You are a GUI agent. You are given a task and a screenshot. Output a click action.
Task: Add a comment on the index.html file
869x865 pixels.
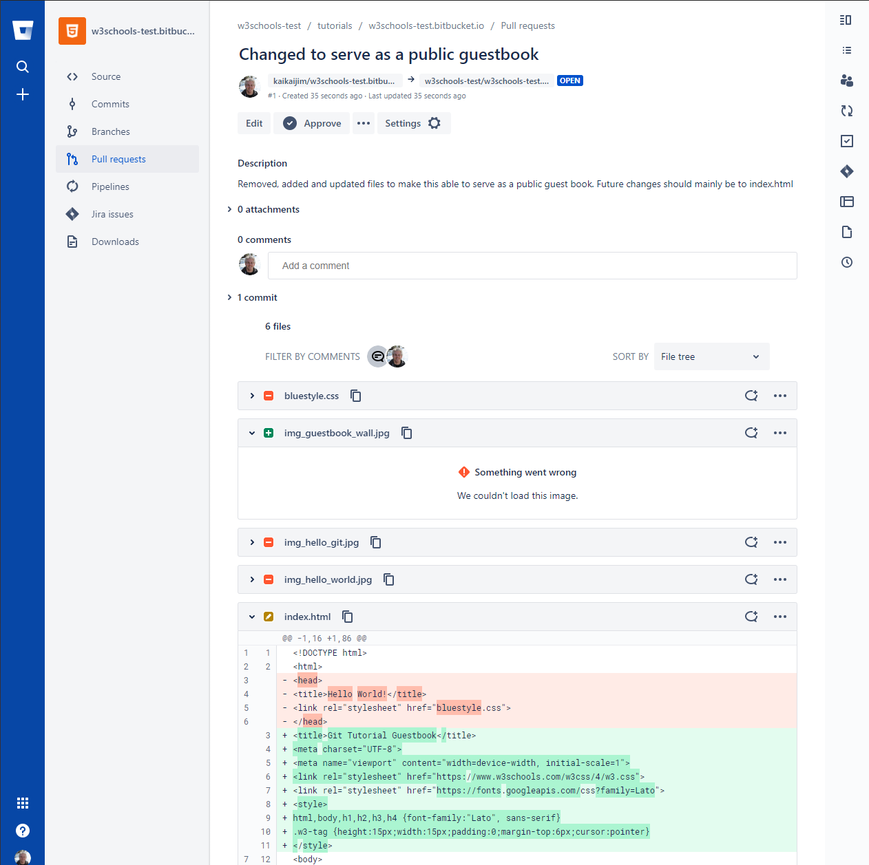pos(751,617)
